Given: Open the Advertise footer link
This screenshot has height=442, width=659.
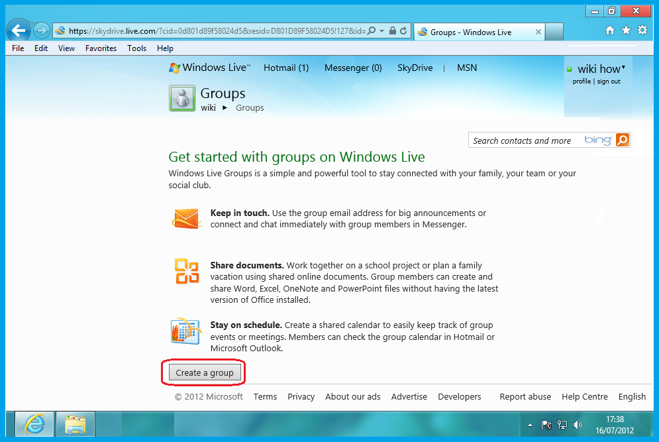Looking at the screenshot, I should [x=409, y=396].
